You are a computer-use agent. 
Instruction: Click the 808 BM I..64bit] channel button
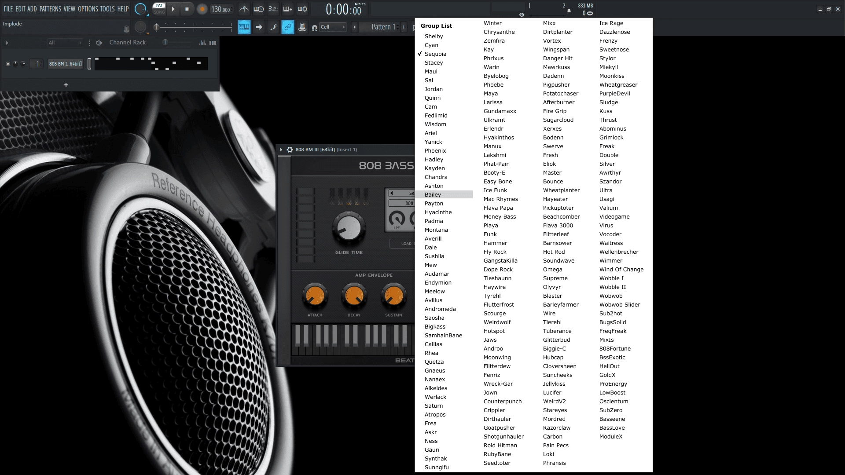click(65, 64)
